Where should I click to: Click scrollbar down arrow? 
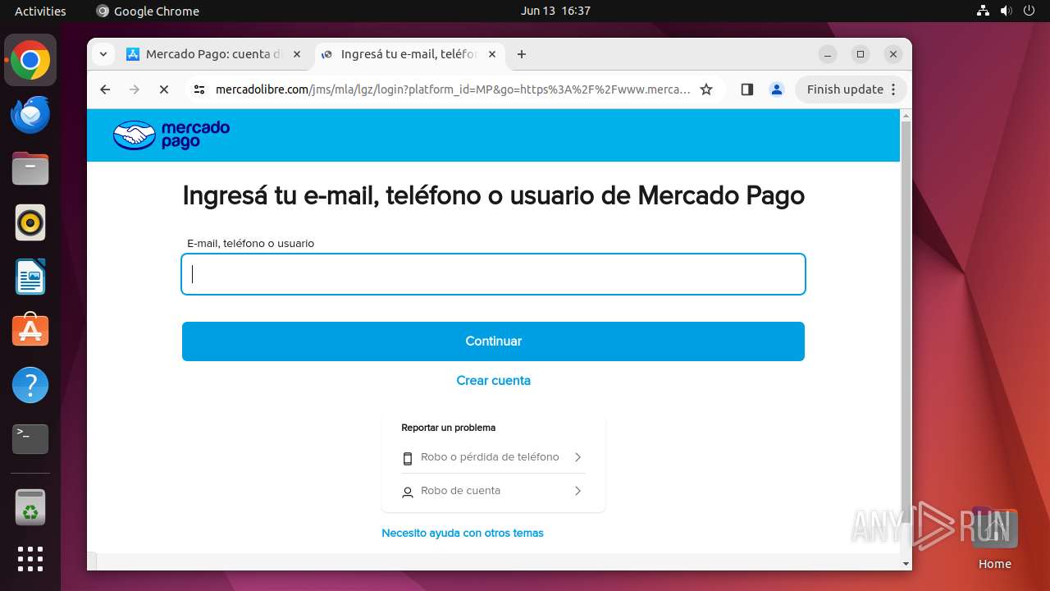[906, 564]
